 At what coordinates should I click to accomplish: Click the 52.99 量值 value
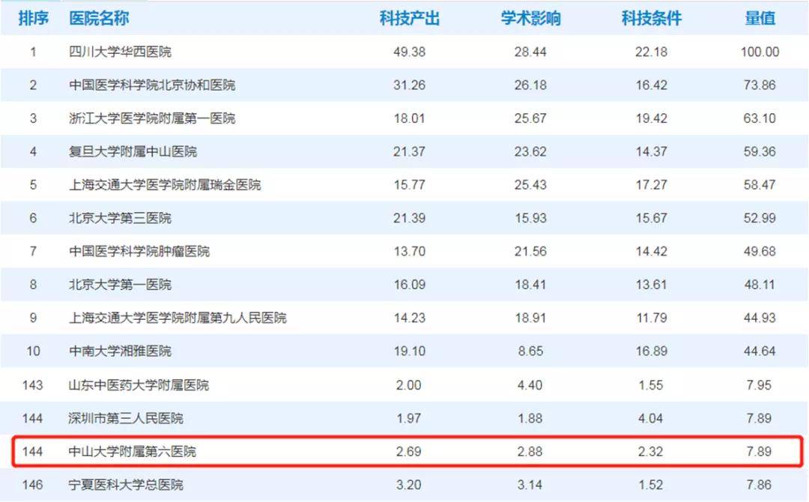760,218
